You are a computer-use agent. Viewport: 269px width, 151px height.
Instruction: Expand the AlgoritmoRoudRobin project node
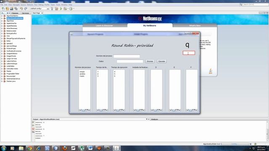(2, 18)
